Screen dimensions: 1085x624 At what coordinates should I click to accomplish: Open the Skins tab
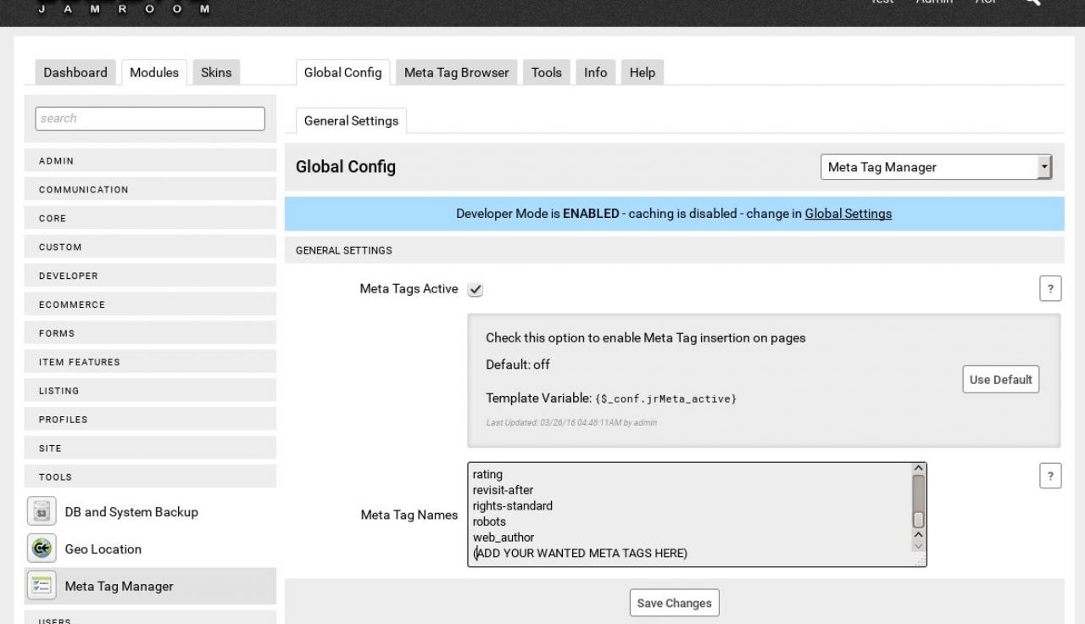tap(216, 73)
